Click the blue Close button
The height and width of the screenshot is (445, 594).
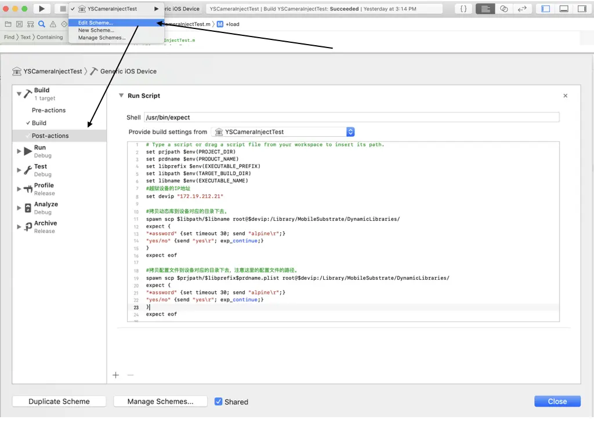557,402
